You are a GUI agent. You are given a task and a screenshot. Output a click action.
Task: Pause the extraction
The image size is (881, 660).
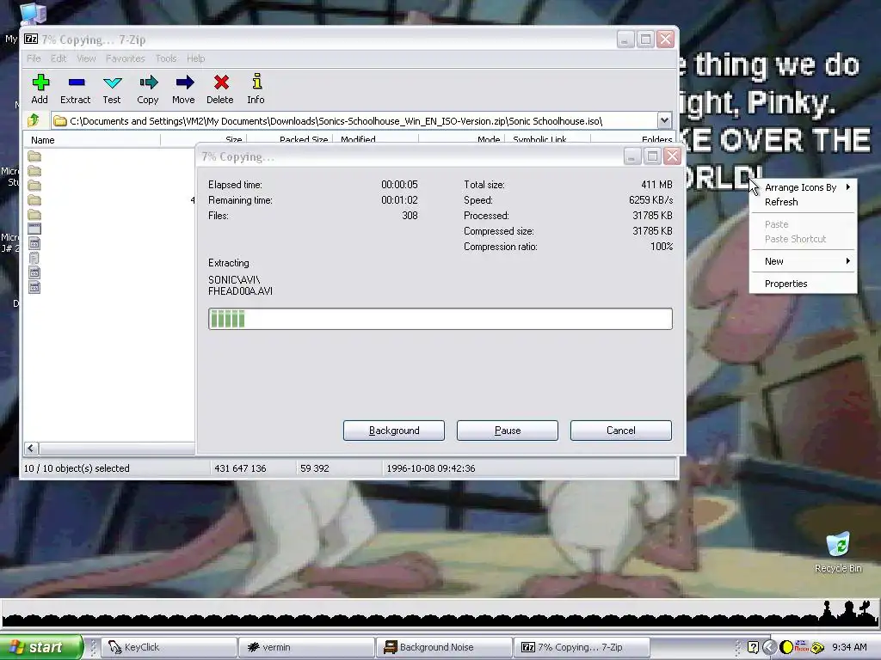[508, 431]
